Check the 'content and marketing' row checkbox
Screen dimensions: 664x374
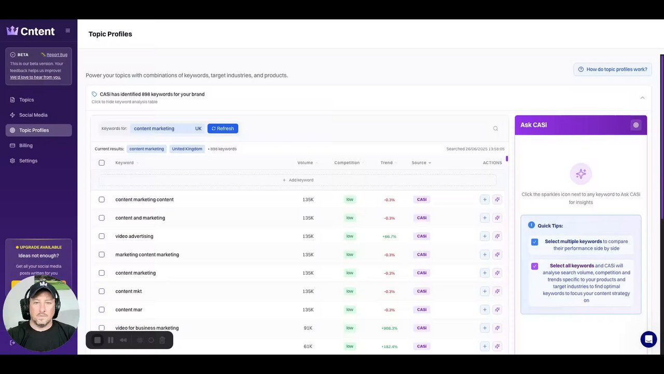(102, 218)
